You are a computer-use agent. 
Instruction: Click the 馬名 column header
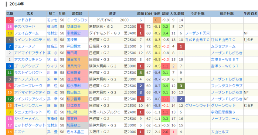(30, 14)
